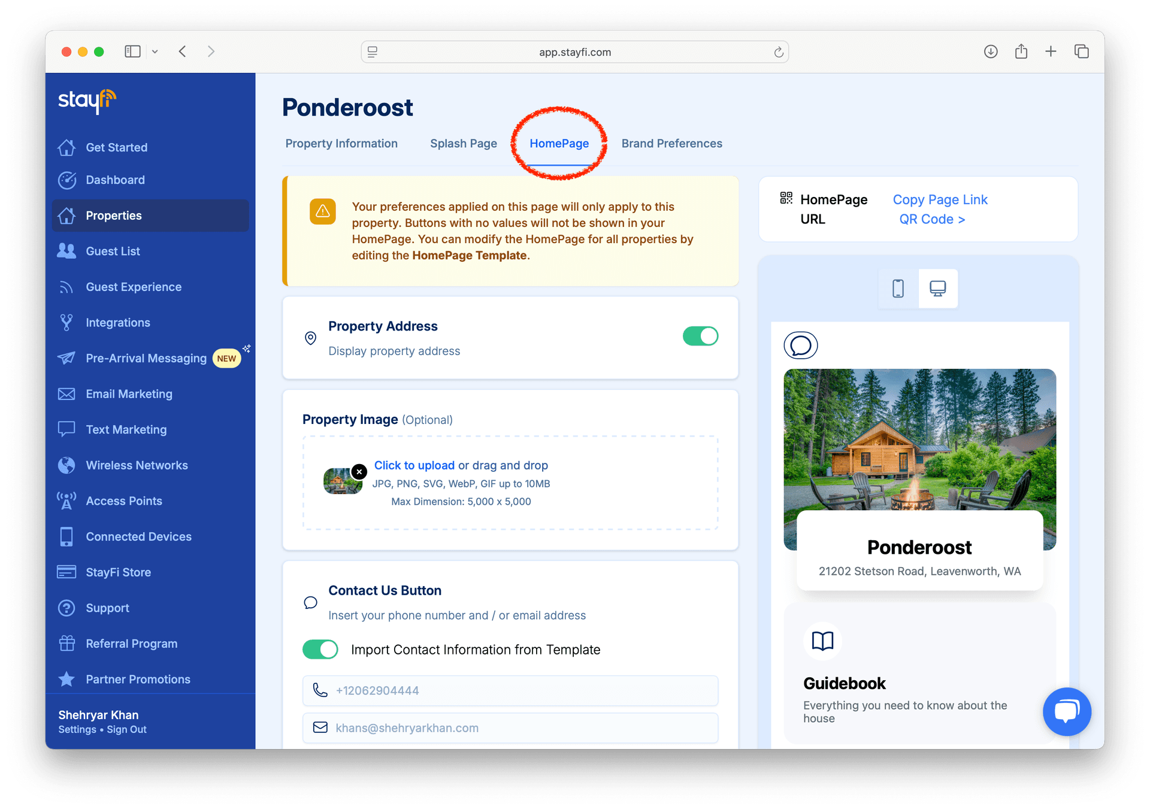Open the Dashboard page
This screenshot has height=809, width=1150.
pos(115,180)
